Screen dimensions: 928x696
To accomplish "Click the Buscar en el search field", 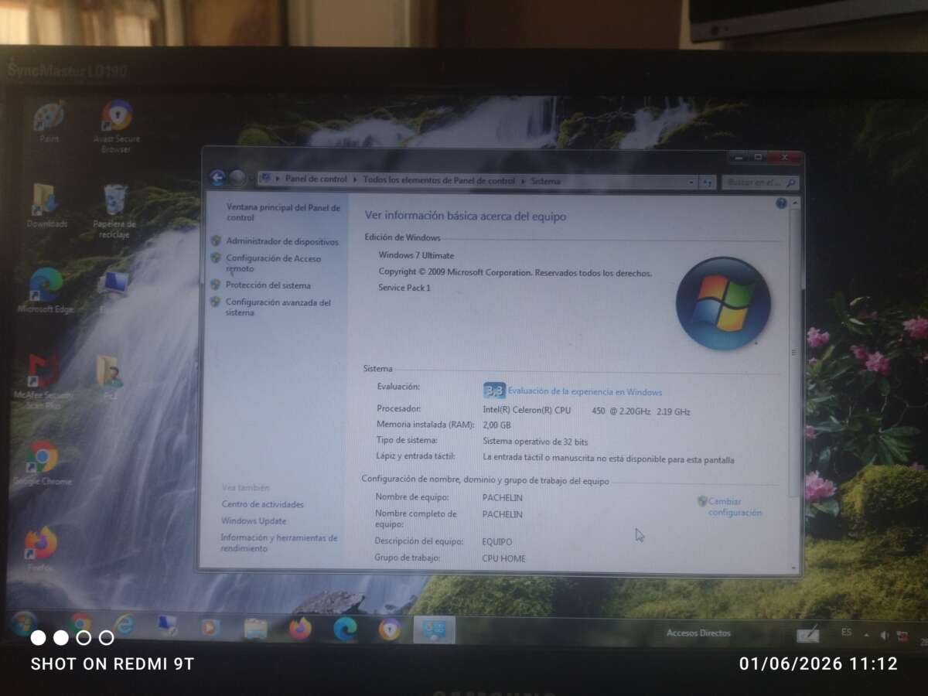I will 759,183.
